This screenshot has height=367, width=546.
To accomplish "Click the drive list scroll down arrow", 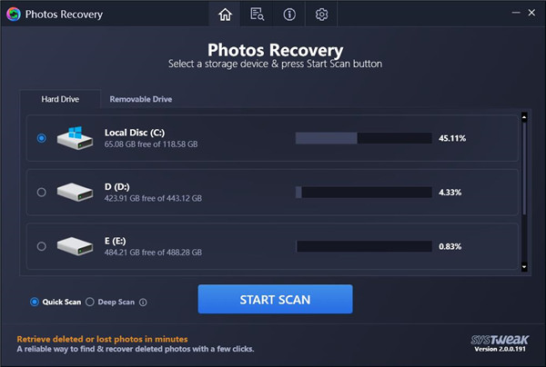I will coord(523,266).
